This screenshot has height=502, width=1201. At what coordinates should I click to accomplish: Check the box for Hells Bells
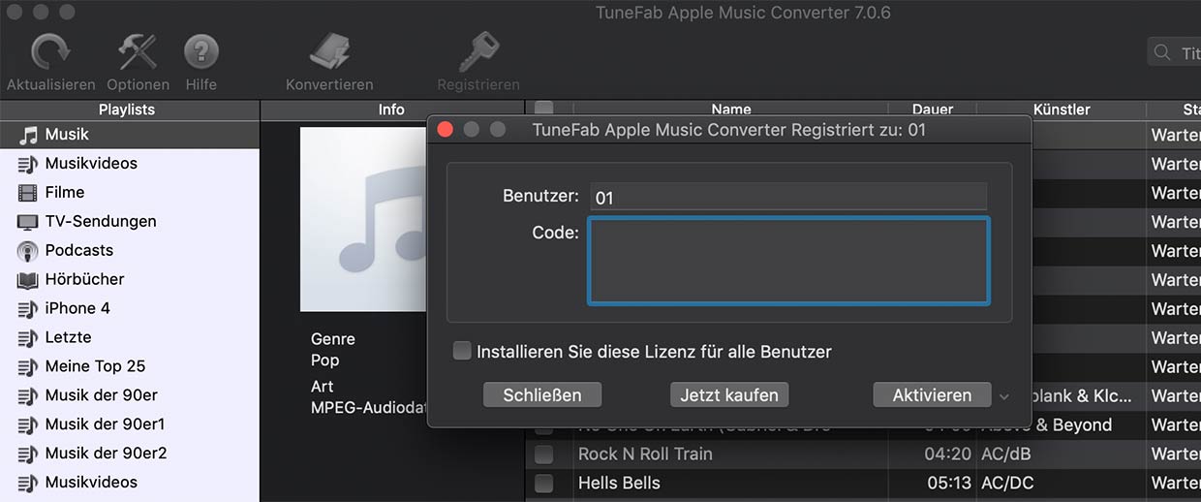point(544,483)
